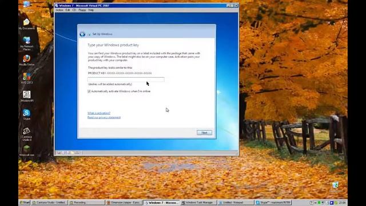Viewport: 366px width, 206px height.
Task: Switch to Untitled - Notepad taskbar button
Action: tap(236, 203)
